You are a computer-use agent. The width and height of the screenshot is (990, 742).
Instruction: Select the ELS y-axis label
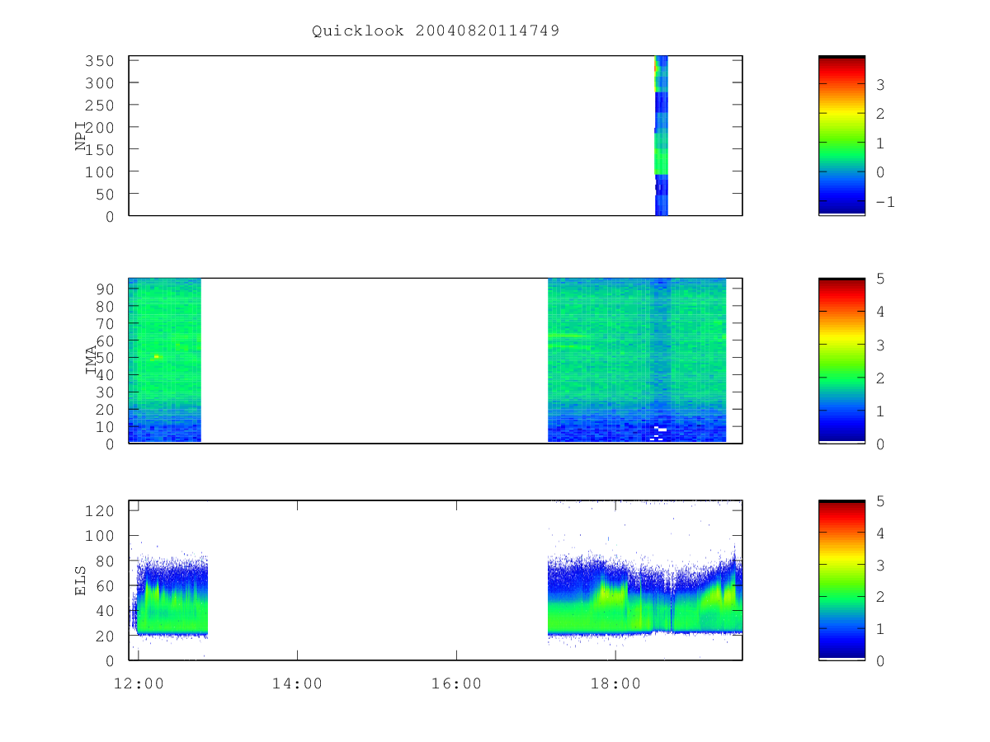point(81,580)
